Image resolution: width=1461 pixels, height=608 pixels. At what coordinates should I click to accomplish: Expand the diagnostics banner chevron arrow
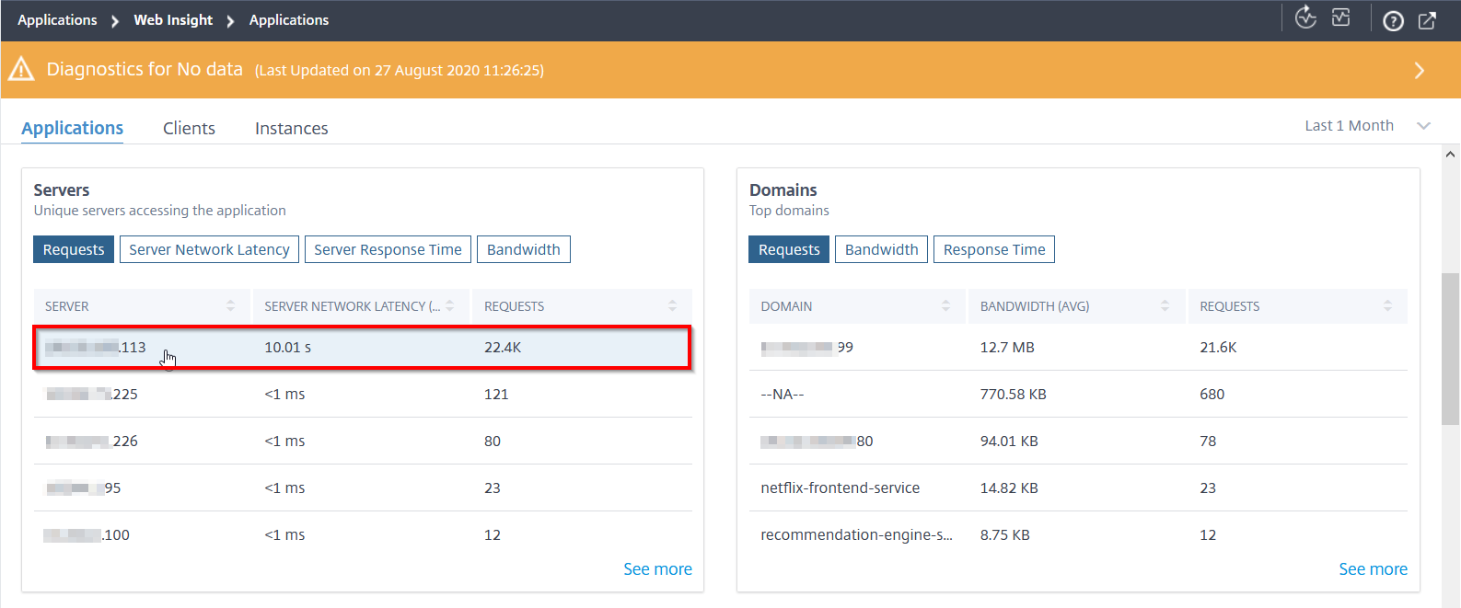(1420, 70)
